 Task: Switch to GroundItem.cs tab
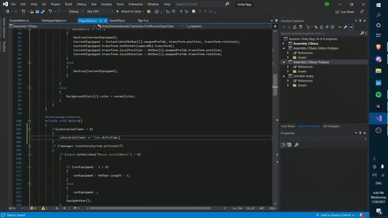click(19, 21)
